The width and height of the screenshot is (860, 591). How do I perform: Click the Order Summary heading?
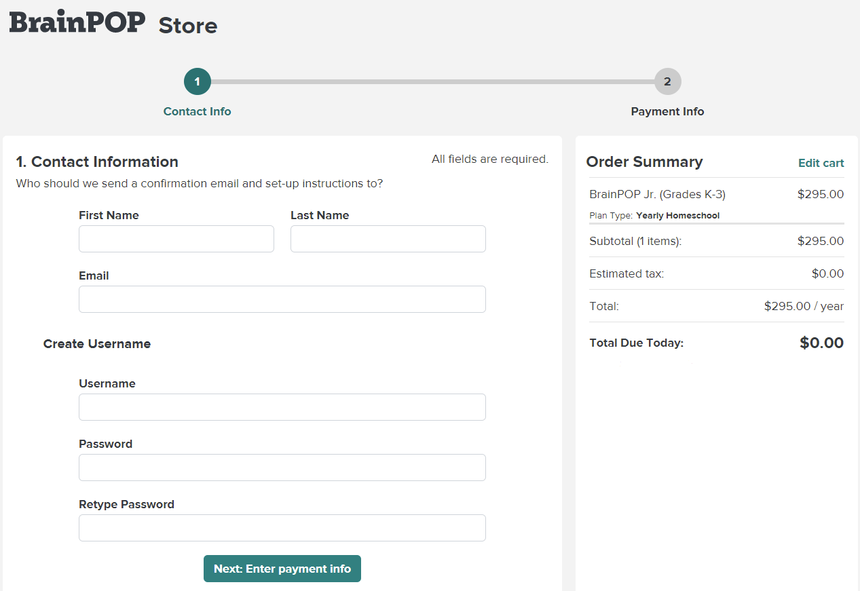click(644, 161)
